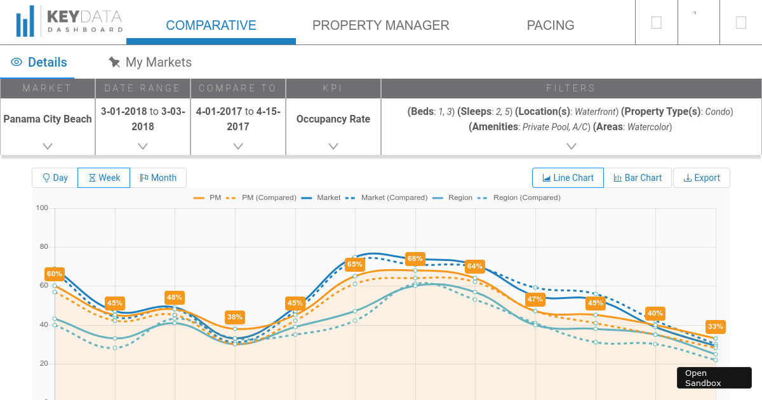Image resolution: width=762 pixels, height=400 pixels.
Task: Click the 65% data label
Action: (355, 264)
